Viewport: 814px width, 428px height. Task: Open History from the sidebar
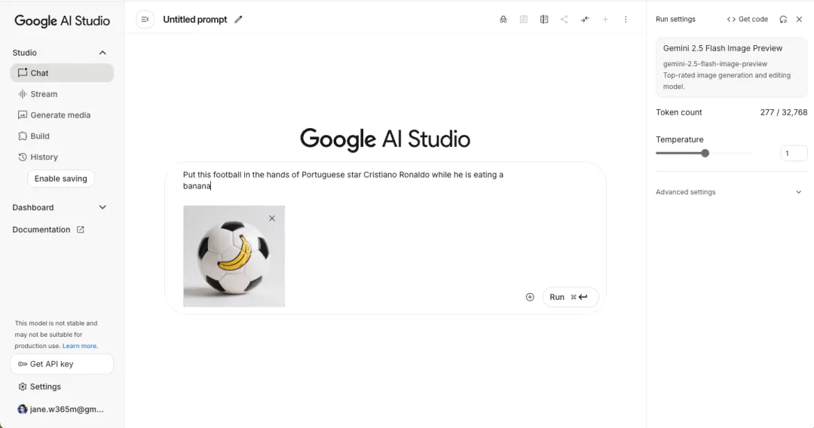point(62,157)
